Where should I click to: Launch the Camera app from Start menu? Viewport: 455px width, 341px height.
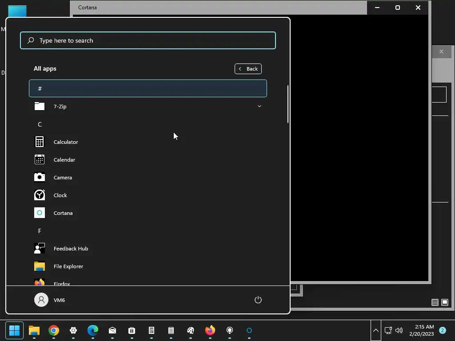click(148, 177)
